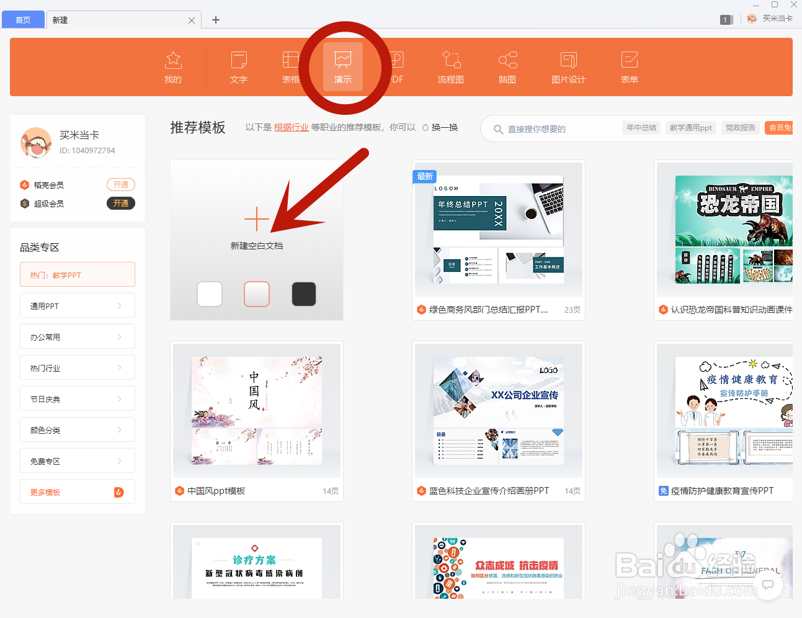The image size is (802, 618).
Task: Select the 脑图 mind map icon
Action: pyautogui.click(x=507, y=60)
